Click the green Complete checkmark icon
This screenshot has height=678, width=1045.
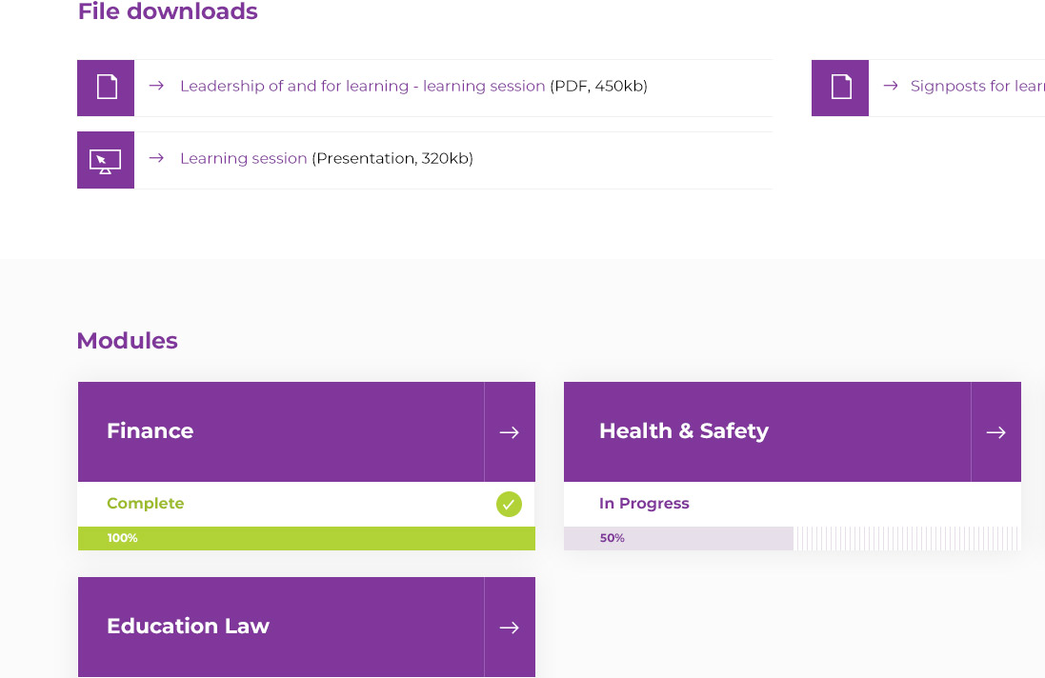[x=509, y=504]
